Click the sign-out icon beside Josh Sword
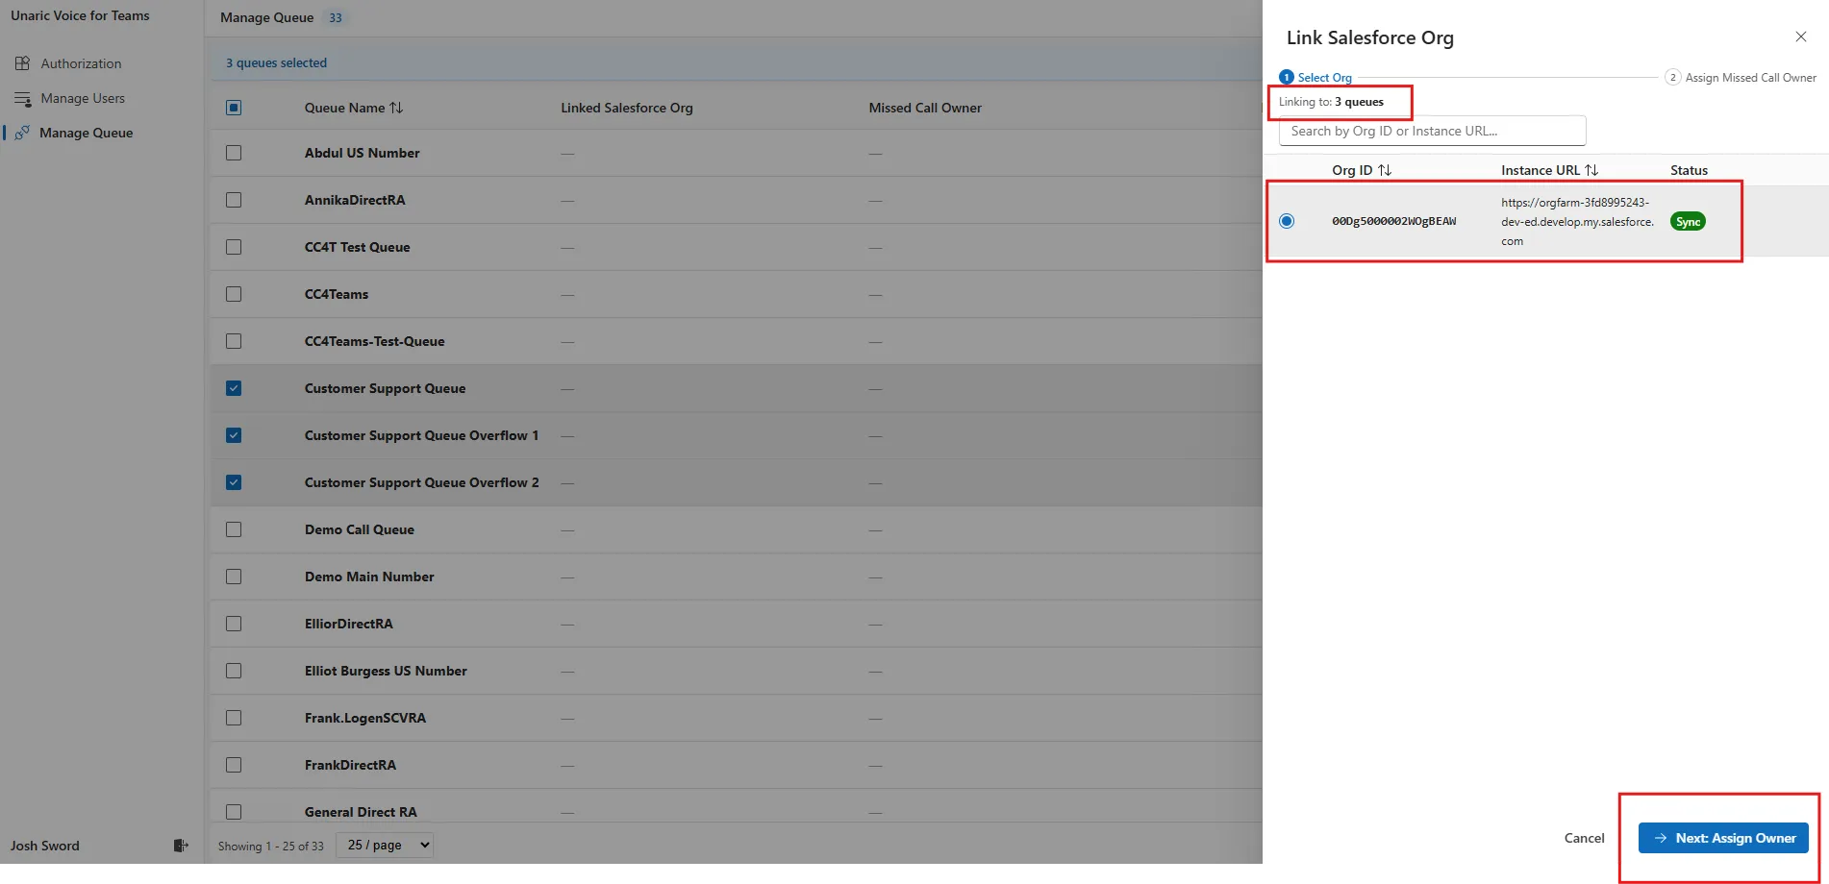The image size is (1829, 884). click(181, 846)
